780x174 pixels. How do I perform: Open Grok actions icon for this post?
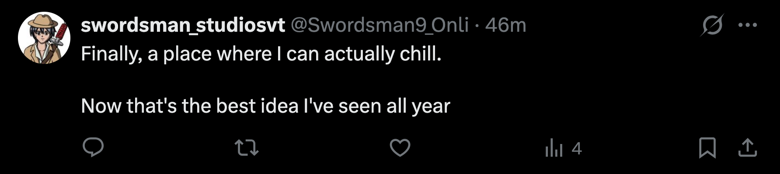(x=711, y=25)
